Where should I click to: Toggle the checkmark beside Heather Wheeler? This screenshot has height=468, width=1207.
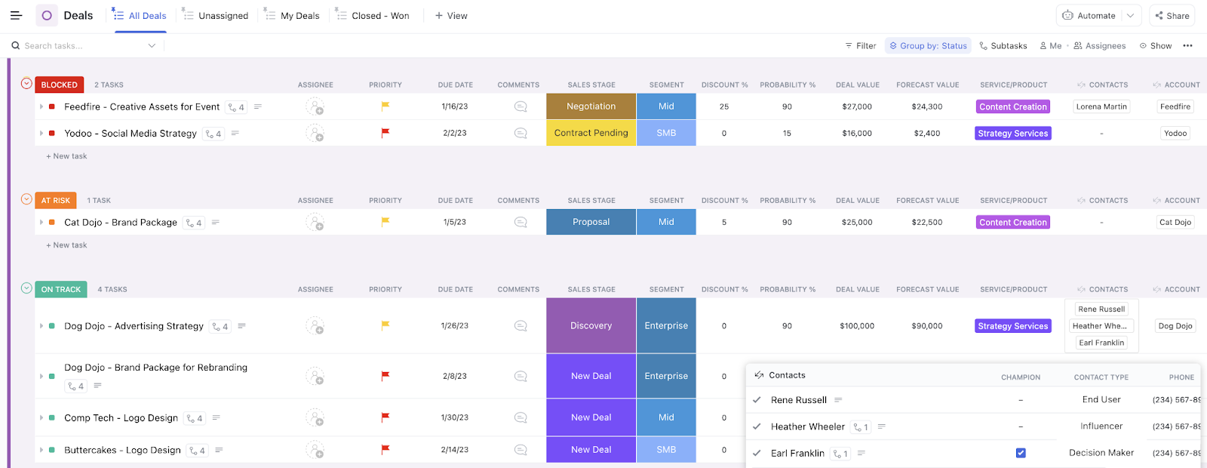click(x=757, y=426)
